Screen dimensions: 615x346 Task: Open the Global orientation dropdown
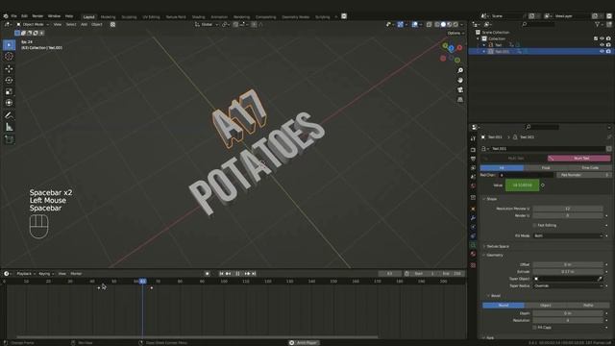click(x=207, y=24)
